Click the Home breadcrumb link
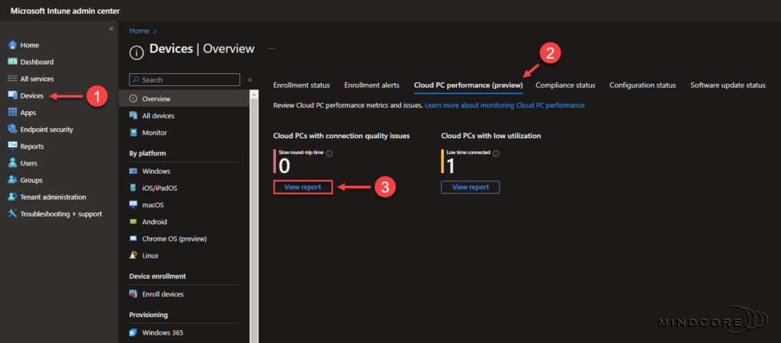The image size is (781, 343). pos(139,30)
